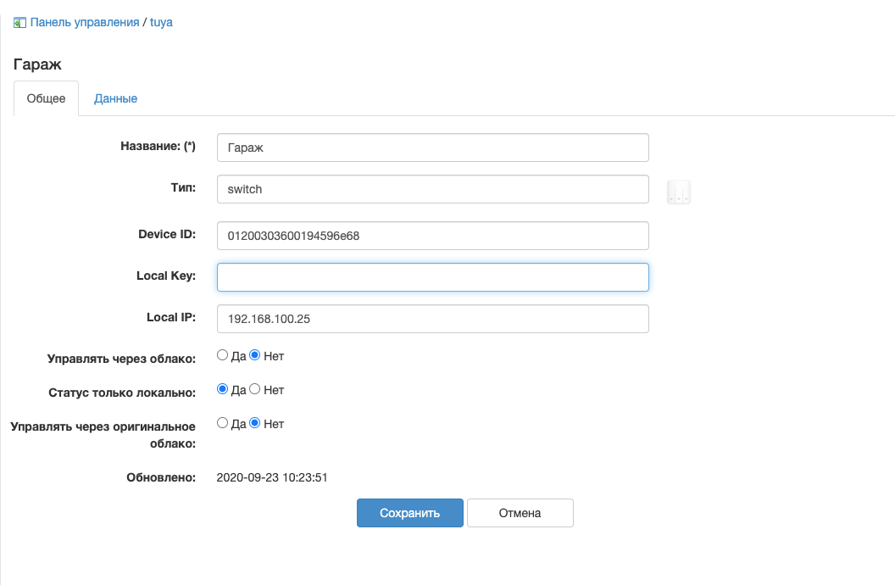Click the Название input field
Image resolution: width=895 pixels, height=585 pixels.
pos(432,148)
